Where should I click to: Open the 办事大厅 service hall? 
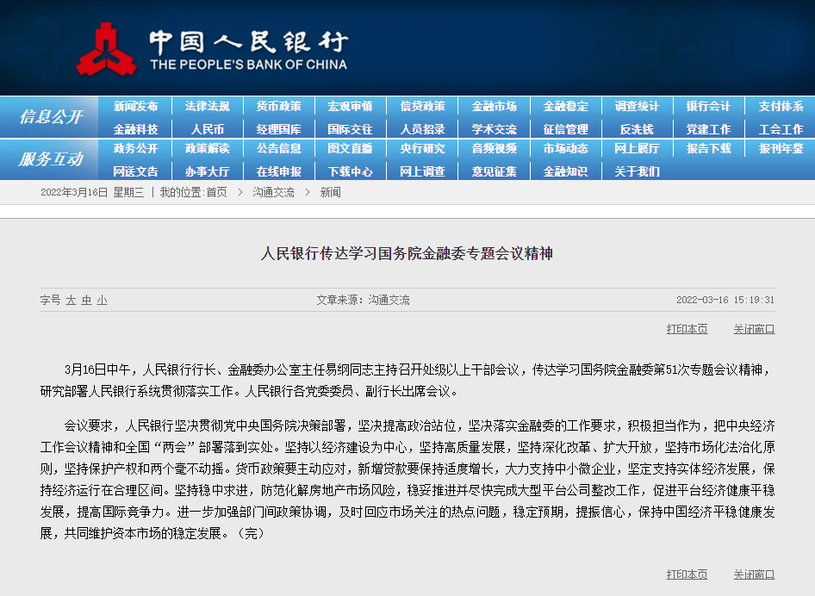tap(207, 171)
